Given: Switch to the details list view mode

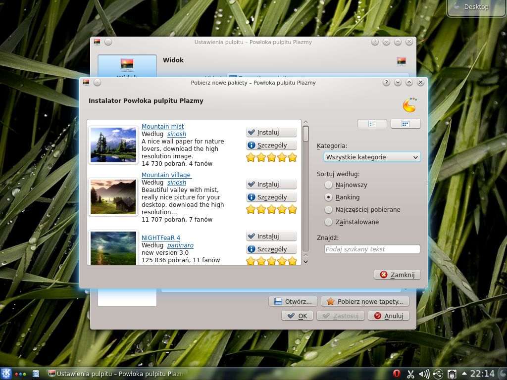Looking at the screenshot, I should click(372, 123).
